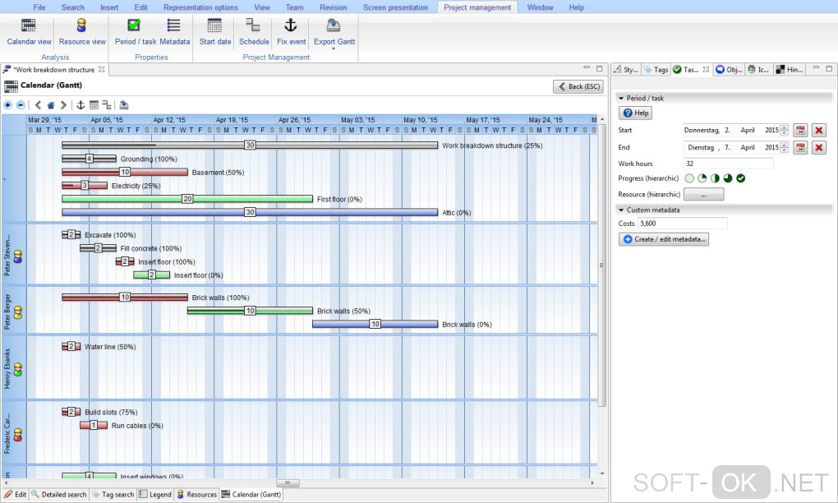The height and width of the screenshot is (503, 838).
Task: Open the Resources bottom tab
Action: click(196, 495)
